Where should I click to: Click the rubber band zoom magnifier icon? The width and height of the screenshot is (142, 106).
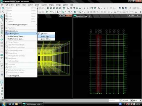click(48, 8)
